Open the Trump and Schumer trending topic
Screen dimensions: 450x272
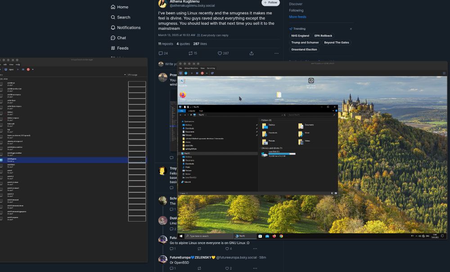tap(305, 42)
